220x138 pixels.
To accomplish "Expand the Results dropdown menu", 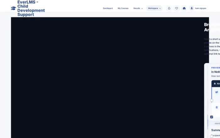I will tap(138, 8).
